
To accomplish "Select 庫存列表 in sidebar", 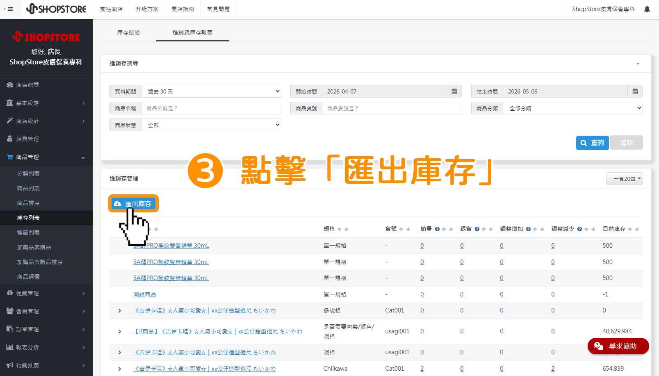I will pos(46,218).
